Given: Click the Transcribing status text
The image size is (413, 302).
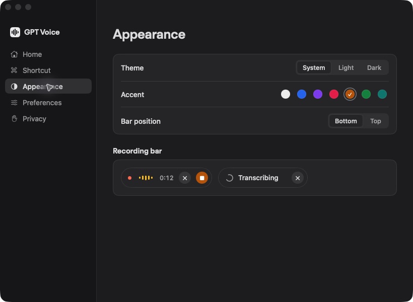Looking at the screenshot, I should [258, 178].
